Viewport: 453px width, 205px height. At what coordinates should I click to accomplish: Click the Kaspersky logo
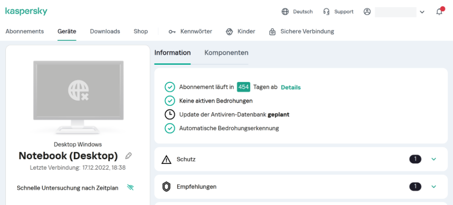[26, 12]
